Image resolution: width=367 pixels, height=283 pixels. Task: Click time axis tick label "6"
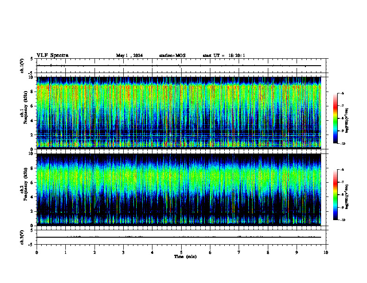coord(210,252)
